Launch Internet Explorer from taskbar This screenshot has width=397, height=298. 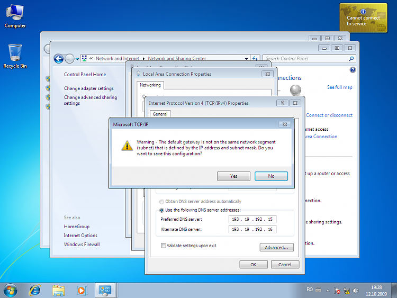coord(35,290)
